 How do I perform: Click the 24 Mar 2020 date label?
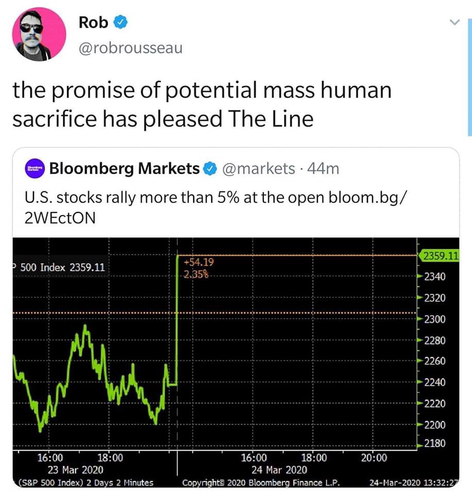coord(279,470)
